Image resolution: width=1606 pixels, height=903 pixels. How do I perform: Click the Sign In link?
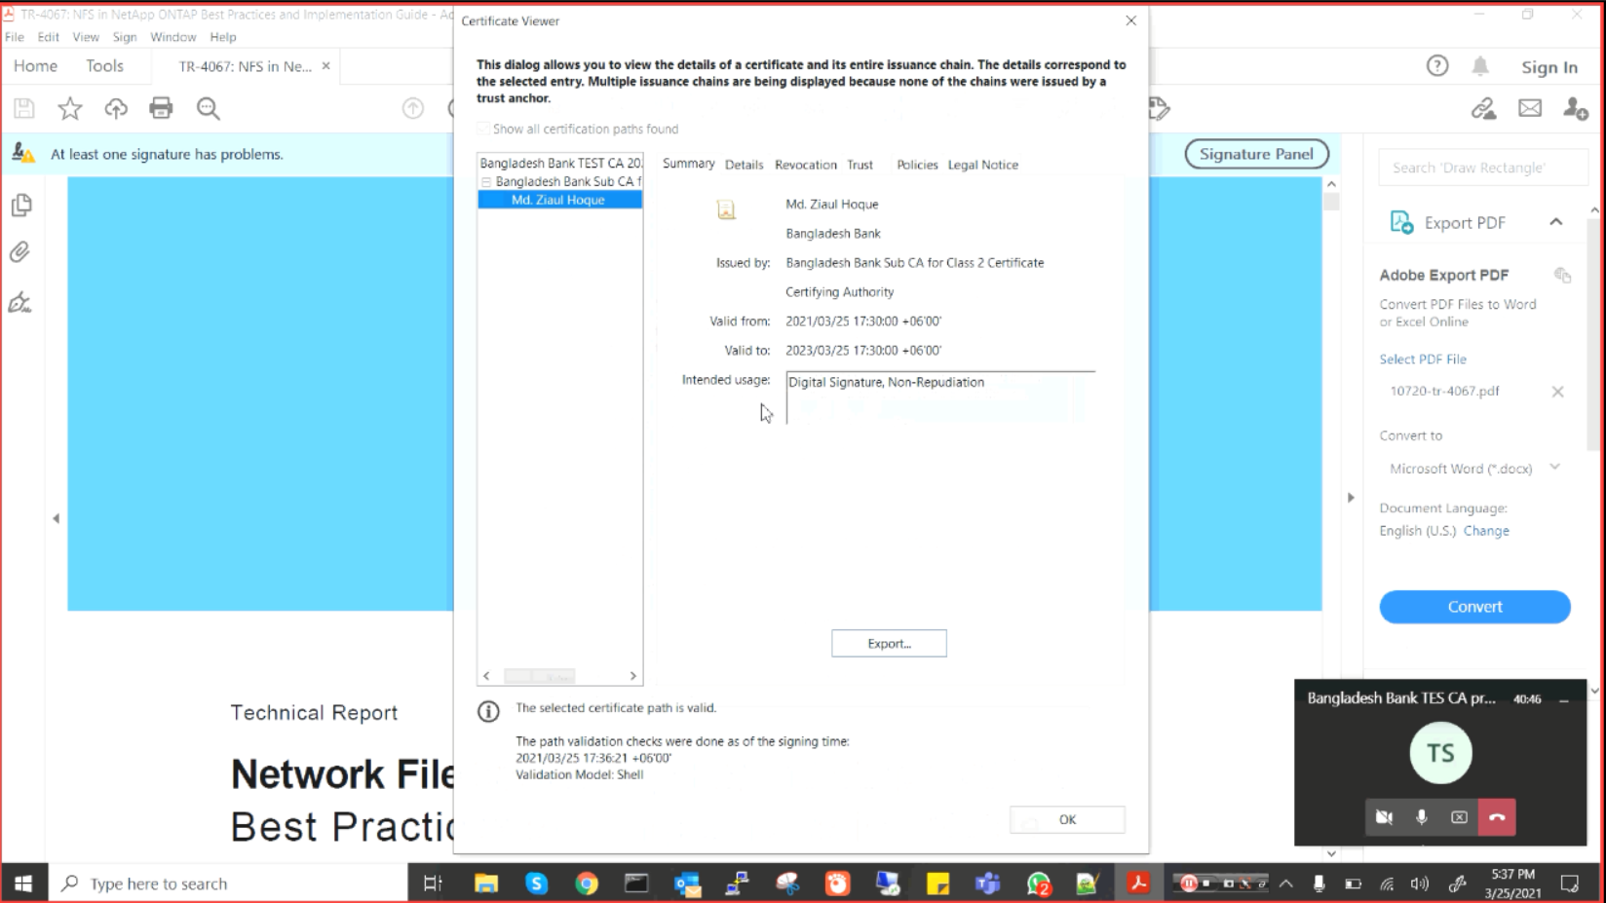click(1549, 67)
